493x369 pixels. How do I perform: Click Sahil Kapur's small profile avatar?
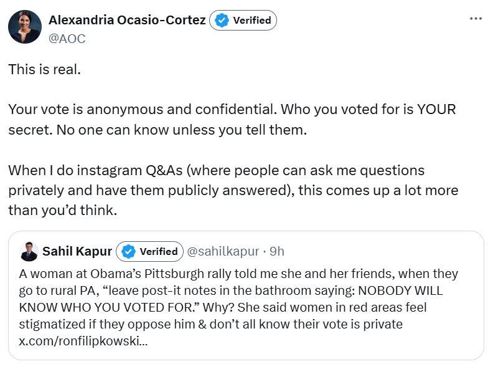click(29, 251)
